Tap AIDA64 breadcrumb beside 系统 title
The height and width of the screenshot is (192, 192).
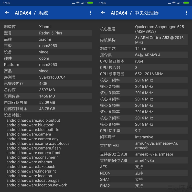click(23, 13)
